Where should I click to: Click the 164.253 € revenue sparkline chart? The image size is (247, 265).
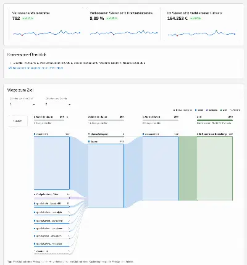(x=201, y=33)
